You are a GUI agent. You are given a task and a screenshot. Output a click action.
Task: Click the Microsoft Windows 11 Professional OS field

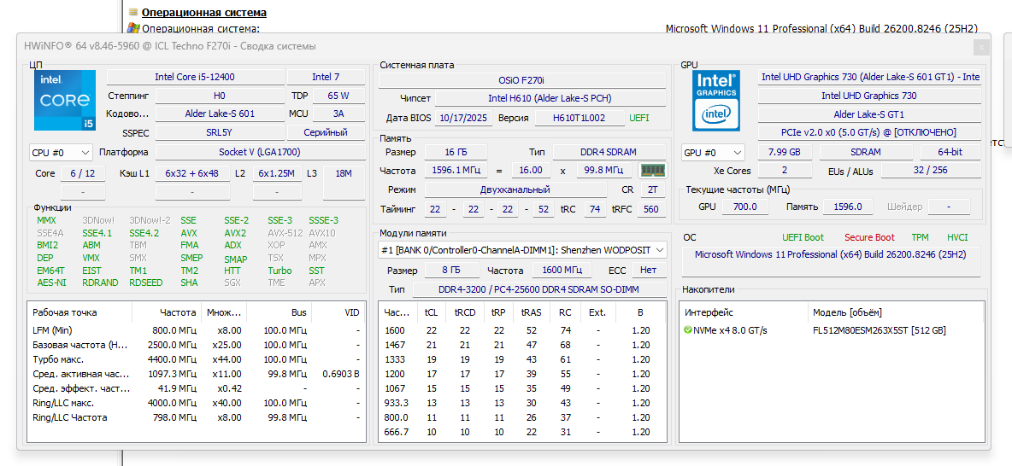point(830,254)
